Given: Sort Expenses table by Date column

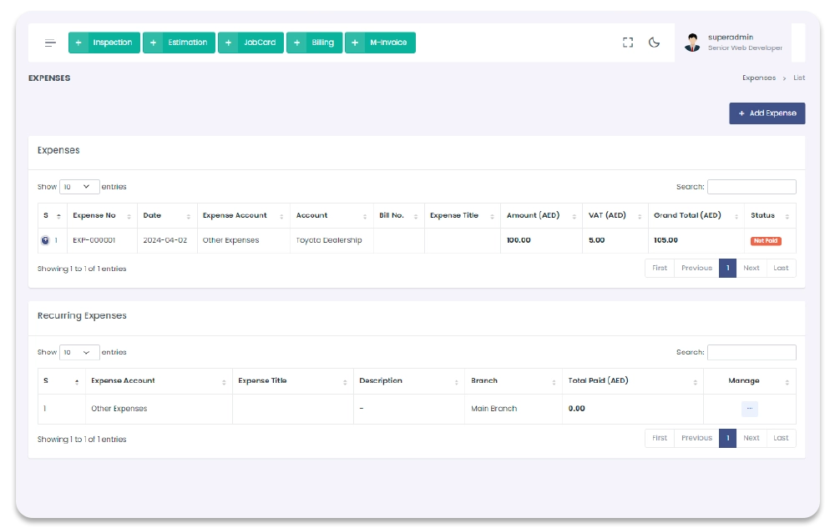Looking at the screenshot, I should 167,215.
